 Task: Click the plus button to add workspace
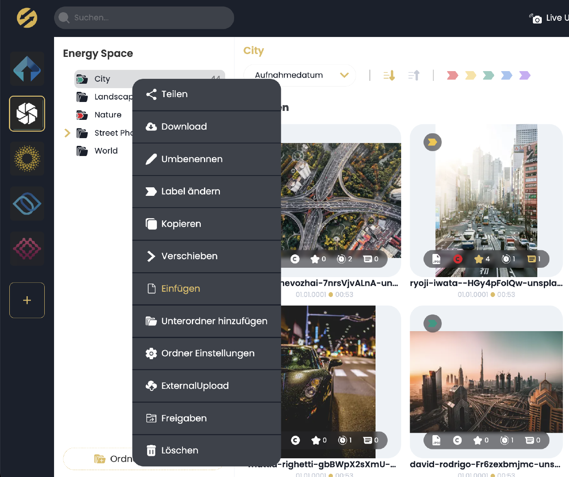click(27, 300)
